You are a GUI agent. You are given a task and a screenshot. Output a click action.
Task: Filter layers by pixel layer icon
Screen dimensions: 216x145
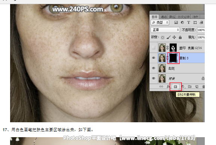(x=176, y=22)
